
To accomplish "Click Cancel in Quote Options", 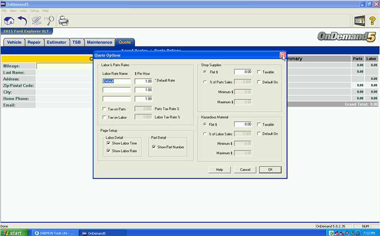I will (245, 170).
